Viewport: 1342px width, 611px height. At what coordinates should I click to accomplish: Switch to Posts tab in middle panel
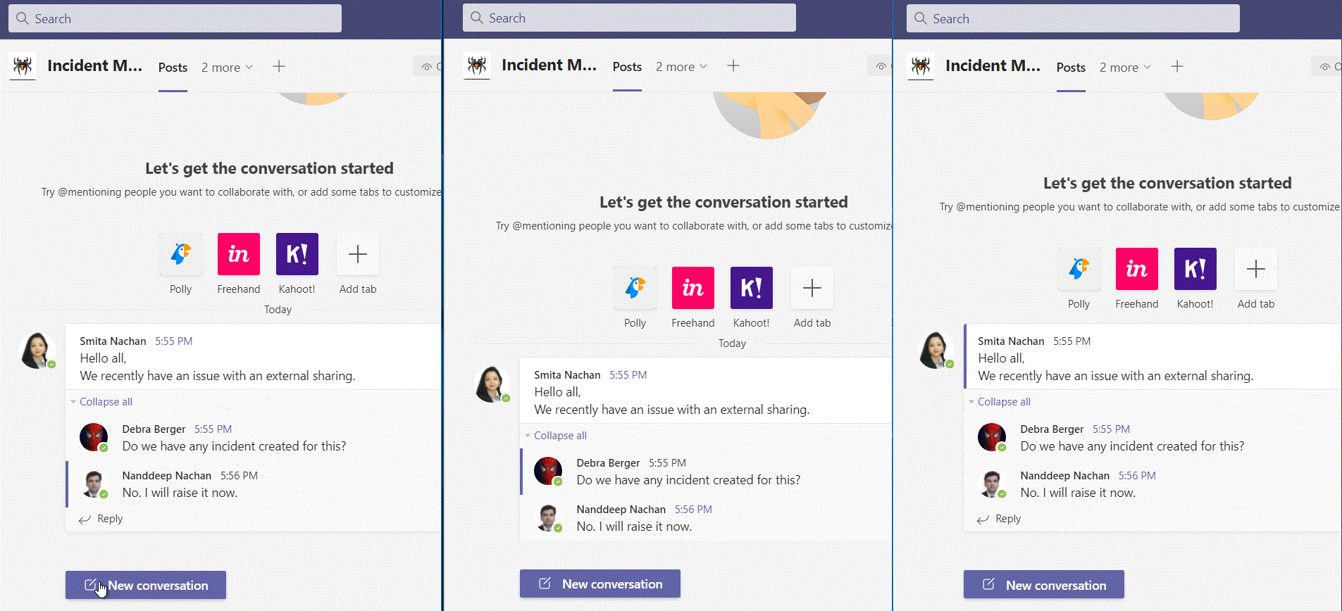coord(627,67)
